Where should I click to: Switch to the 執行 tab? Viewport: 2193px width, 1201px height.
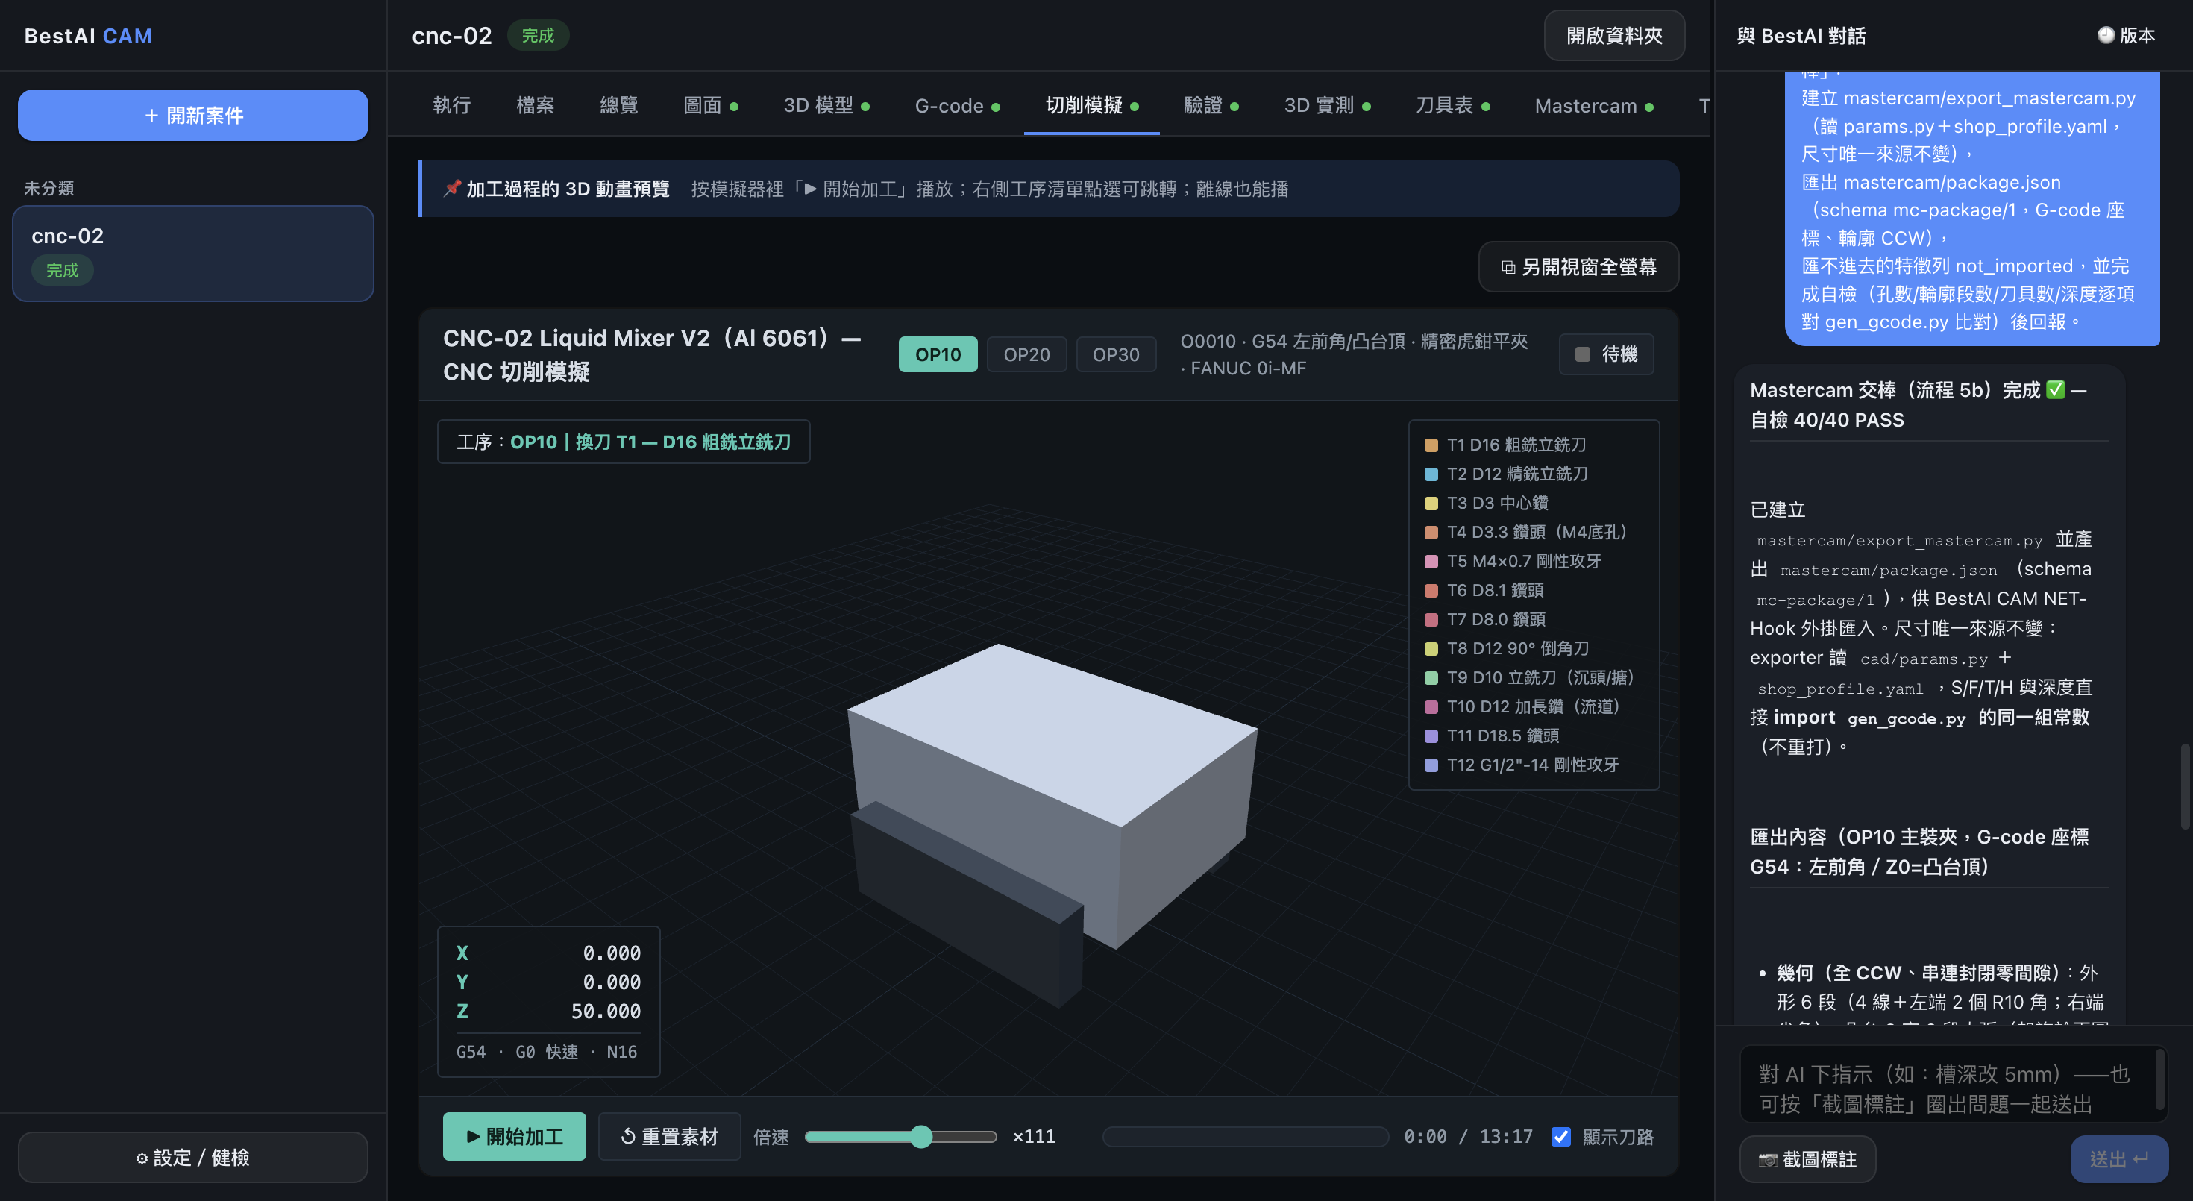point(451,105)
